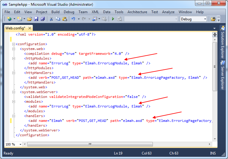The height and width of the screenshot is (159, 228).
Task: Open the Window menu
Action: tap(185, 12)
